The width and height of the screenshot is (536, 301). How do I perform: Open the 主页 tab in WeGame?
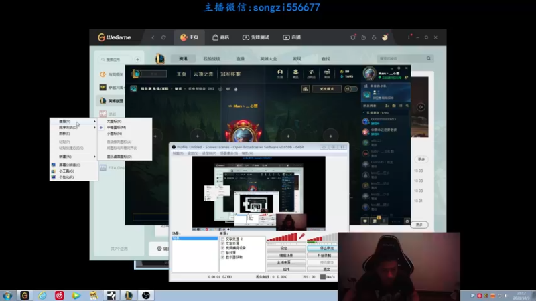pos(190,37)
